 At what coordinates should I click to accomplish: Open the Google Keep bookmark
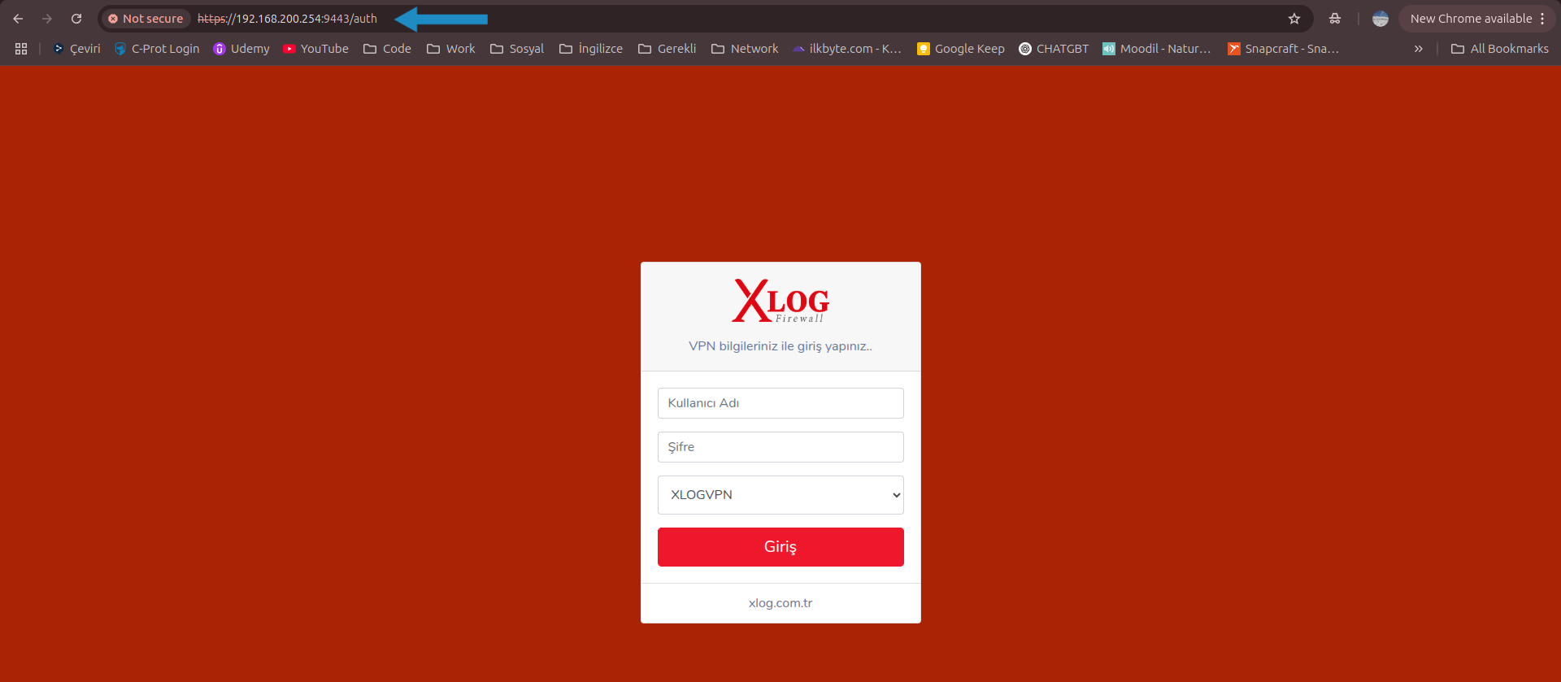pos(961,49)
